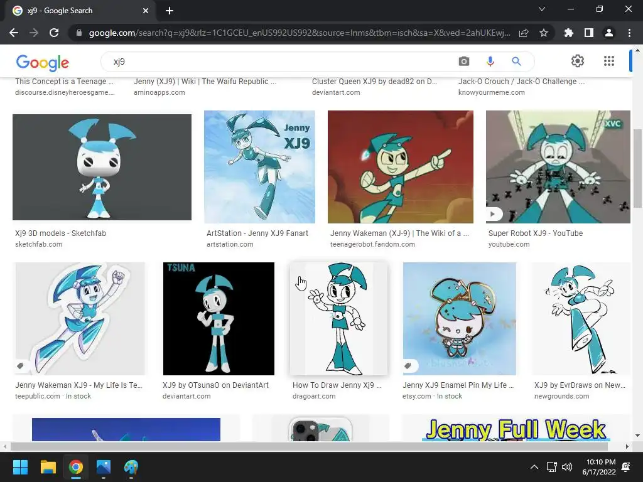Select the address bar URL

pyautogui.click(x=300, y=33)
